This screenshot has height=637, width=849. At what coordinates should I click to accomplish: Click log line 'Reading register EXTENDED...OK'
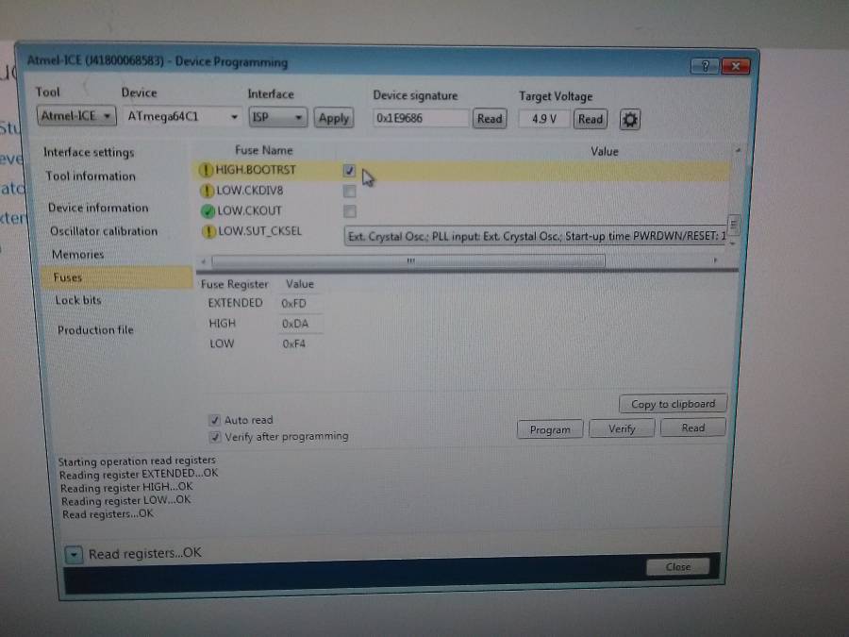coord(139,474)
